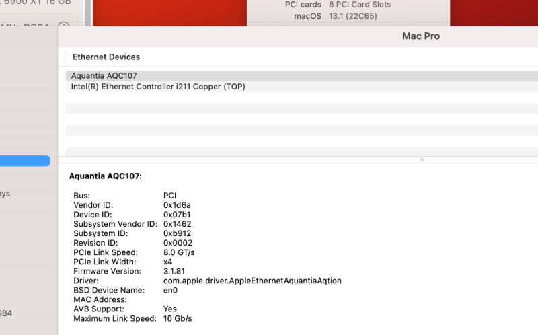Screen dimensions: 538x335
Task: Click the info icon beside the memory entry
Action: pyautogui.click(x=64, y=25)
